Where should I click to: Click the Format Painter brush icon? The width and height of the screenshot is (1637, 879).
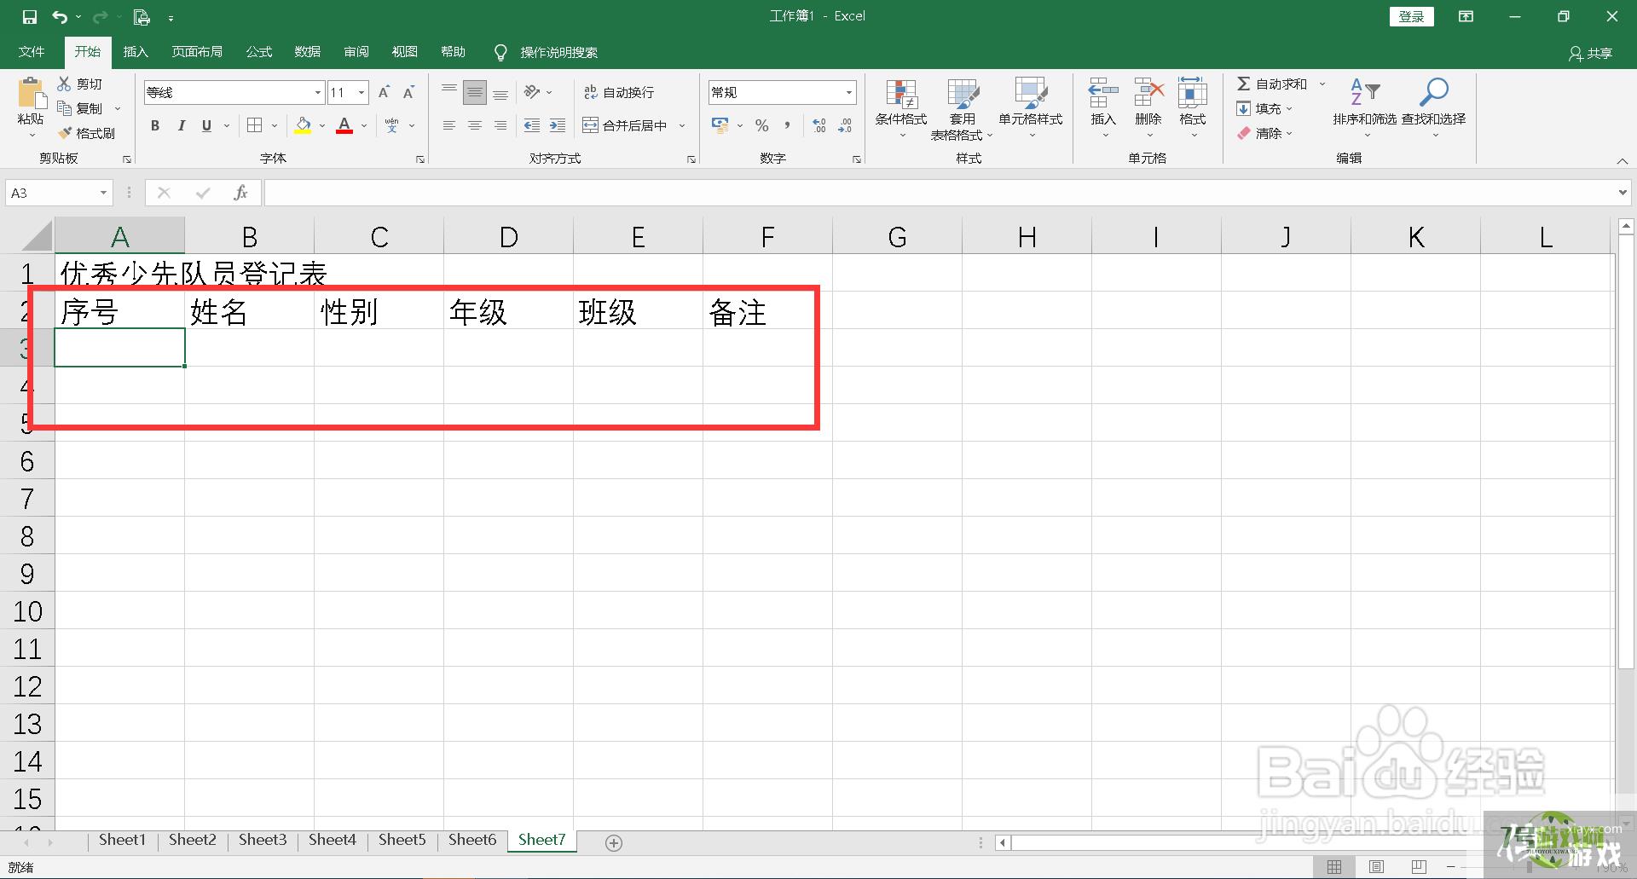65,133
